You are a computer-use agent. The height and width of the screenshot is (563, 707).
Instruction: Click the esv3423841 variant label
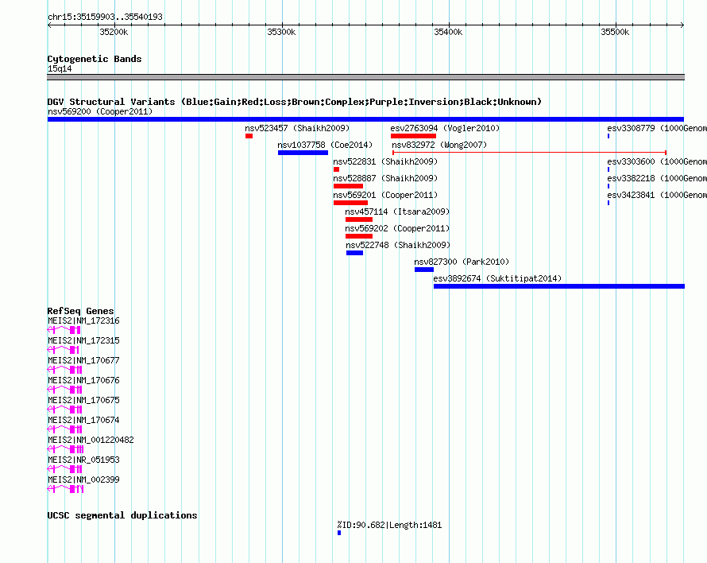tap(656, 195)
